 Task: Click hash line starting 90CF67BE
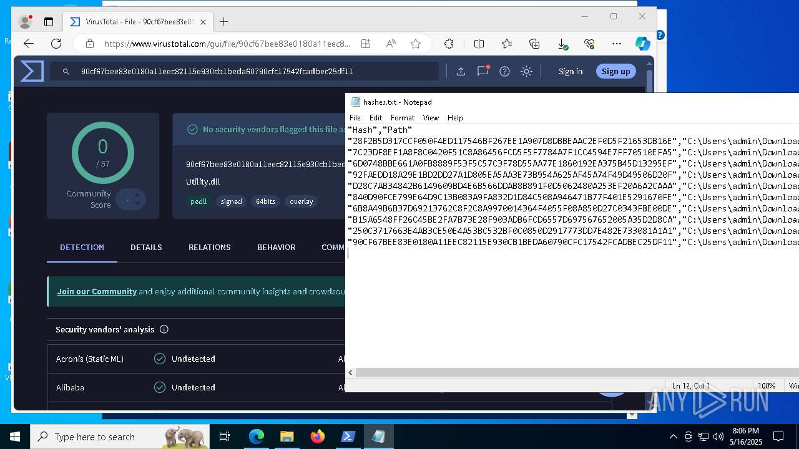coord(573,242)
